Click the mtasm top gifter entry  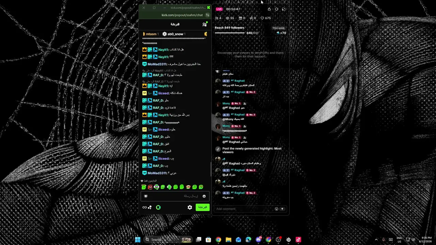click(x=151, y=34)
